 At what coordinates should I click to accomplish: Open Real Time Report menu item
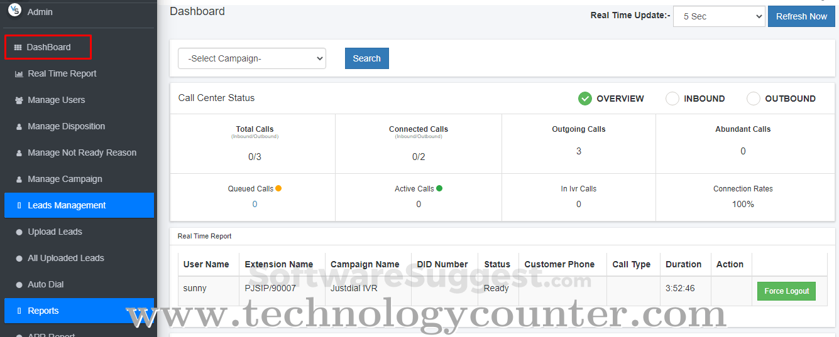pos(62,73)
